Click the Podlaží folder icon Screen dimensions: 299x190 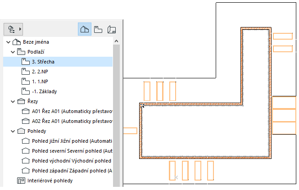(x=21, y=52)
